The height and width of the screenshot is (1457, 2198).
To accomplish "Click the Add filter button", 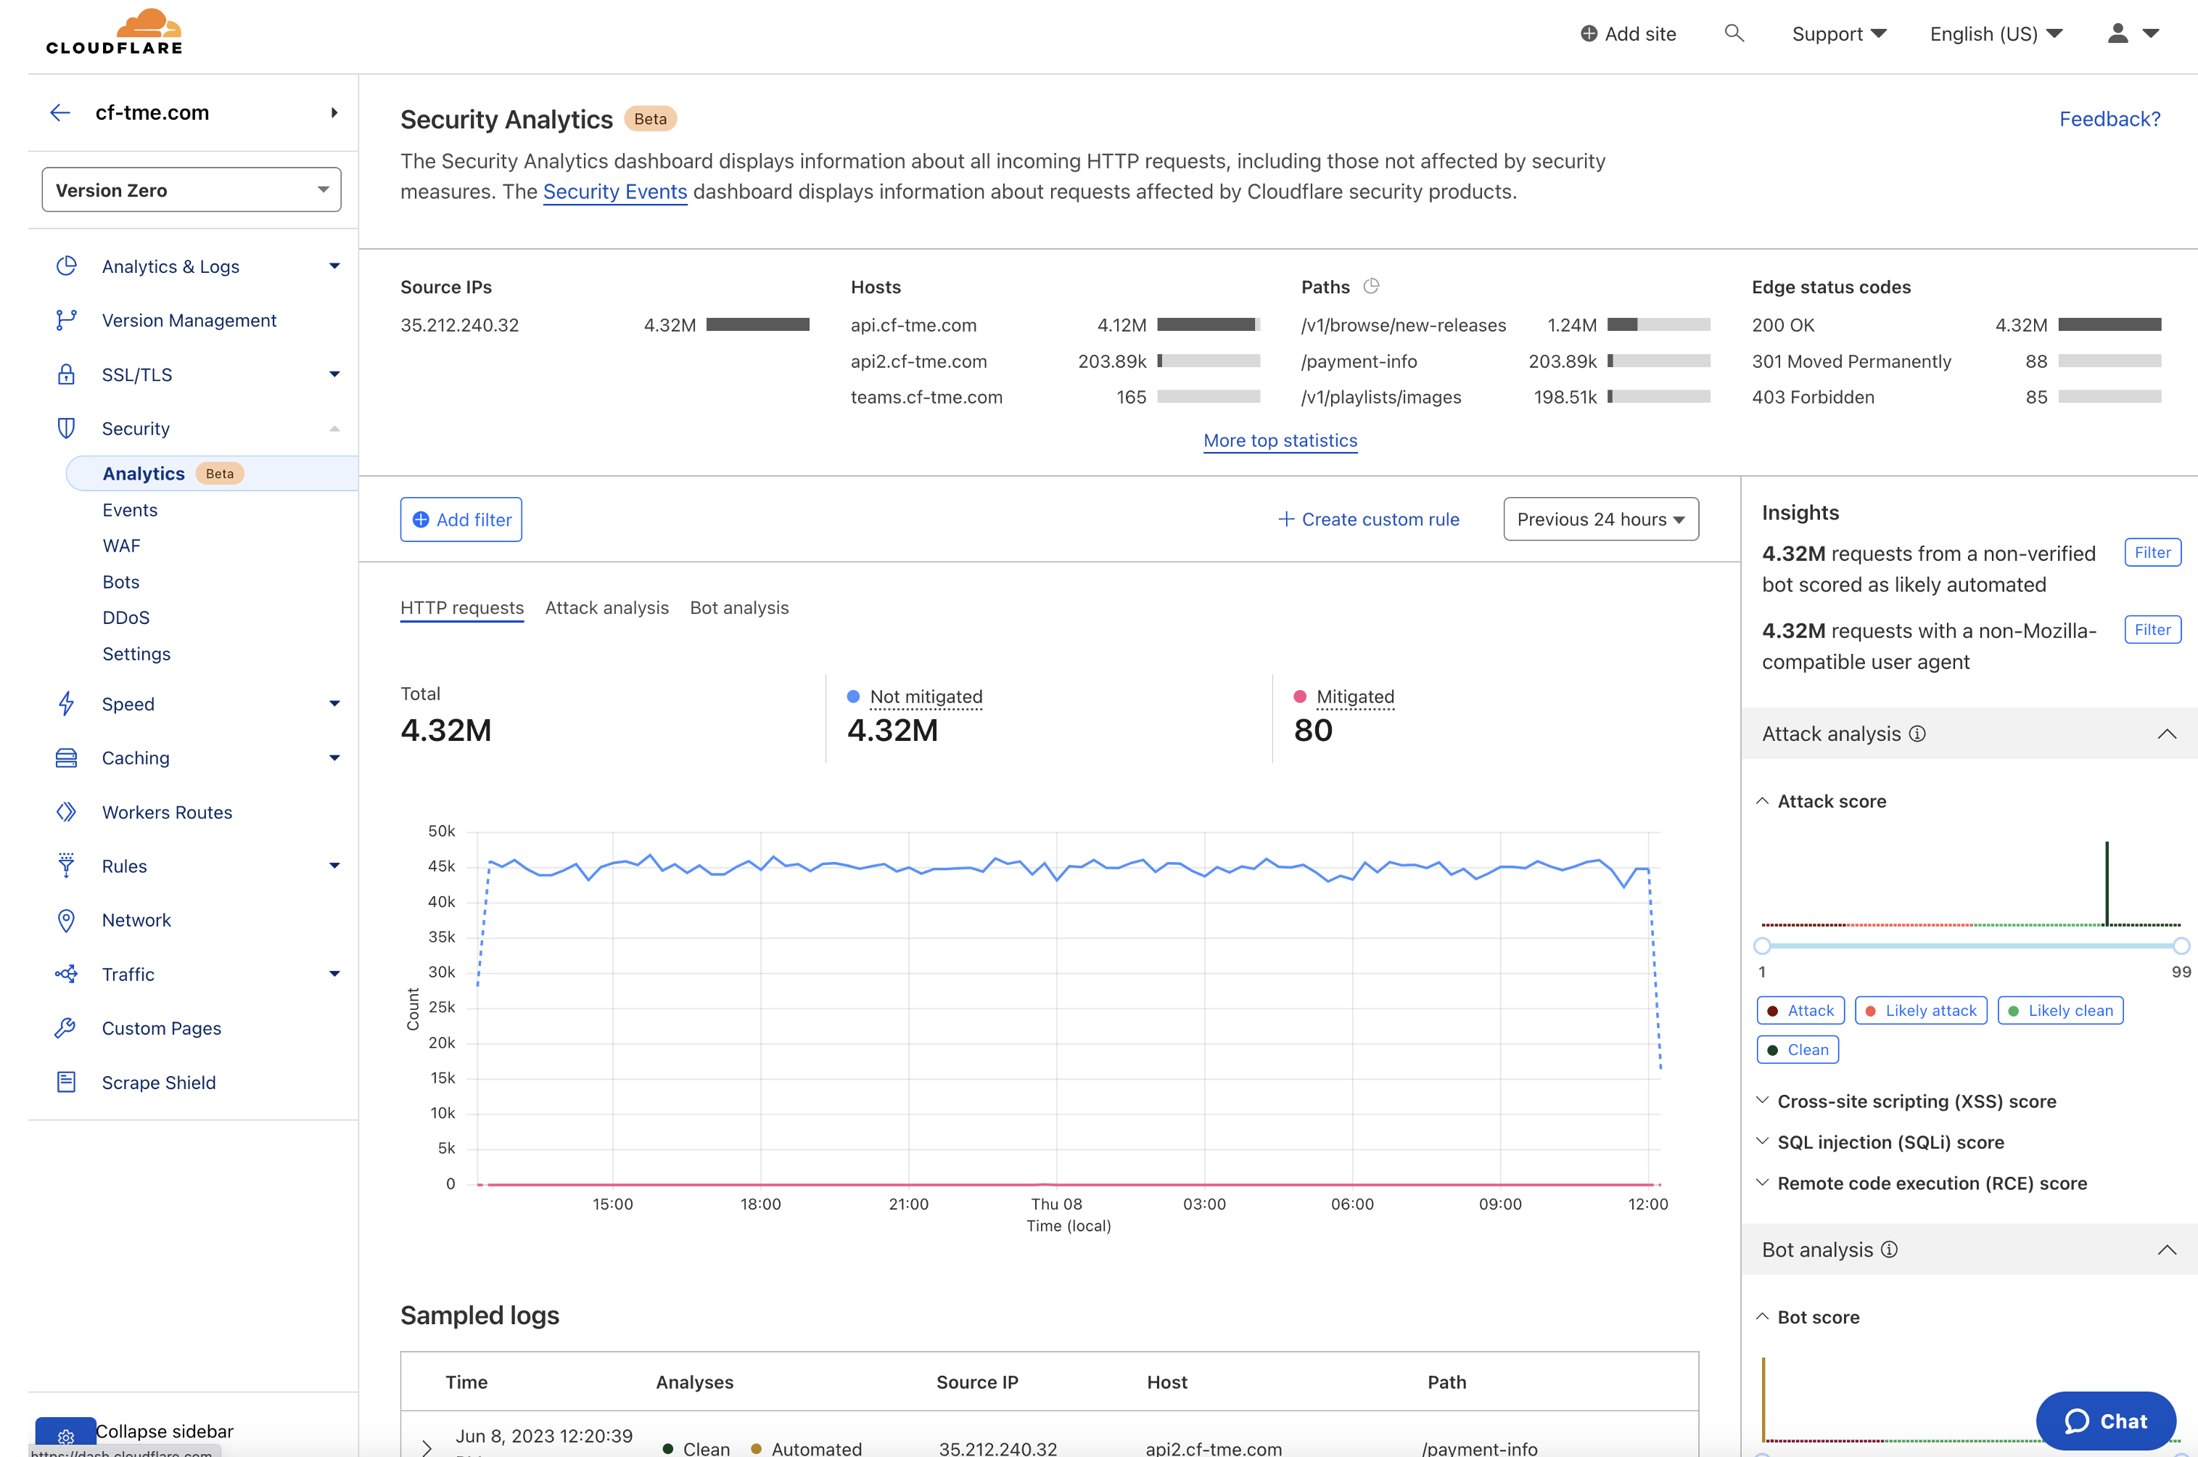I will 460,517.
